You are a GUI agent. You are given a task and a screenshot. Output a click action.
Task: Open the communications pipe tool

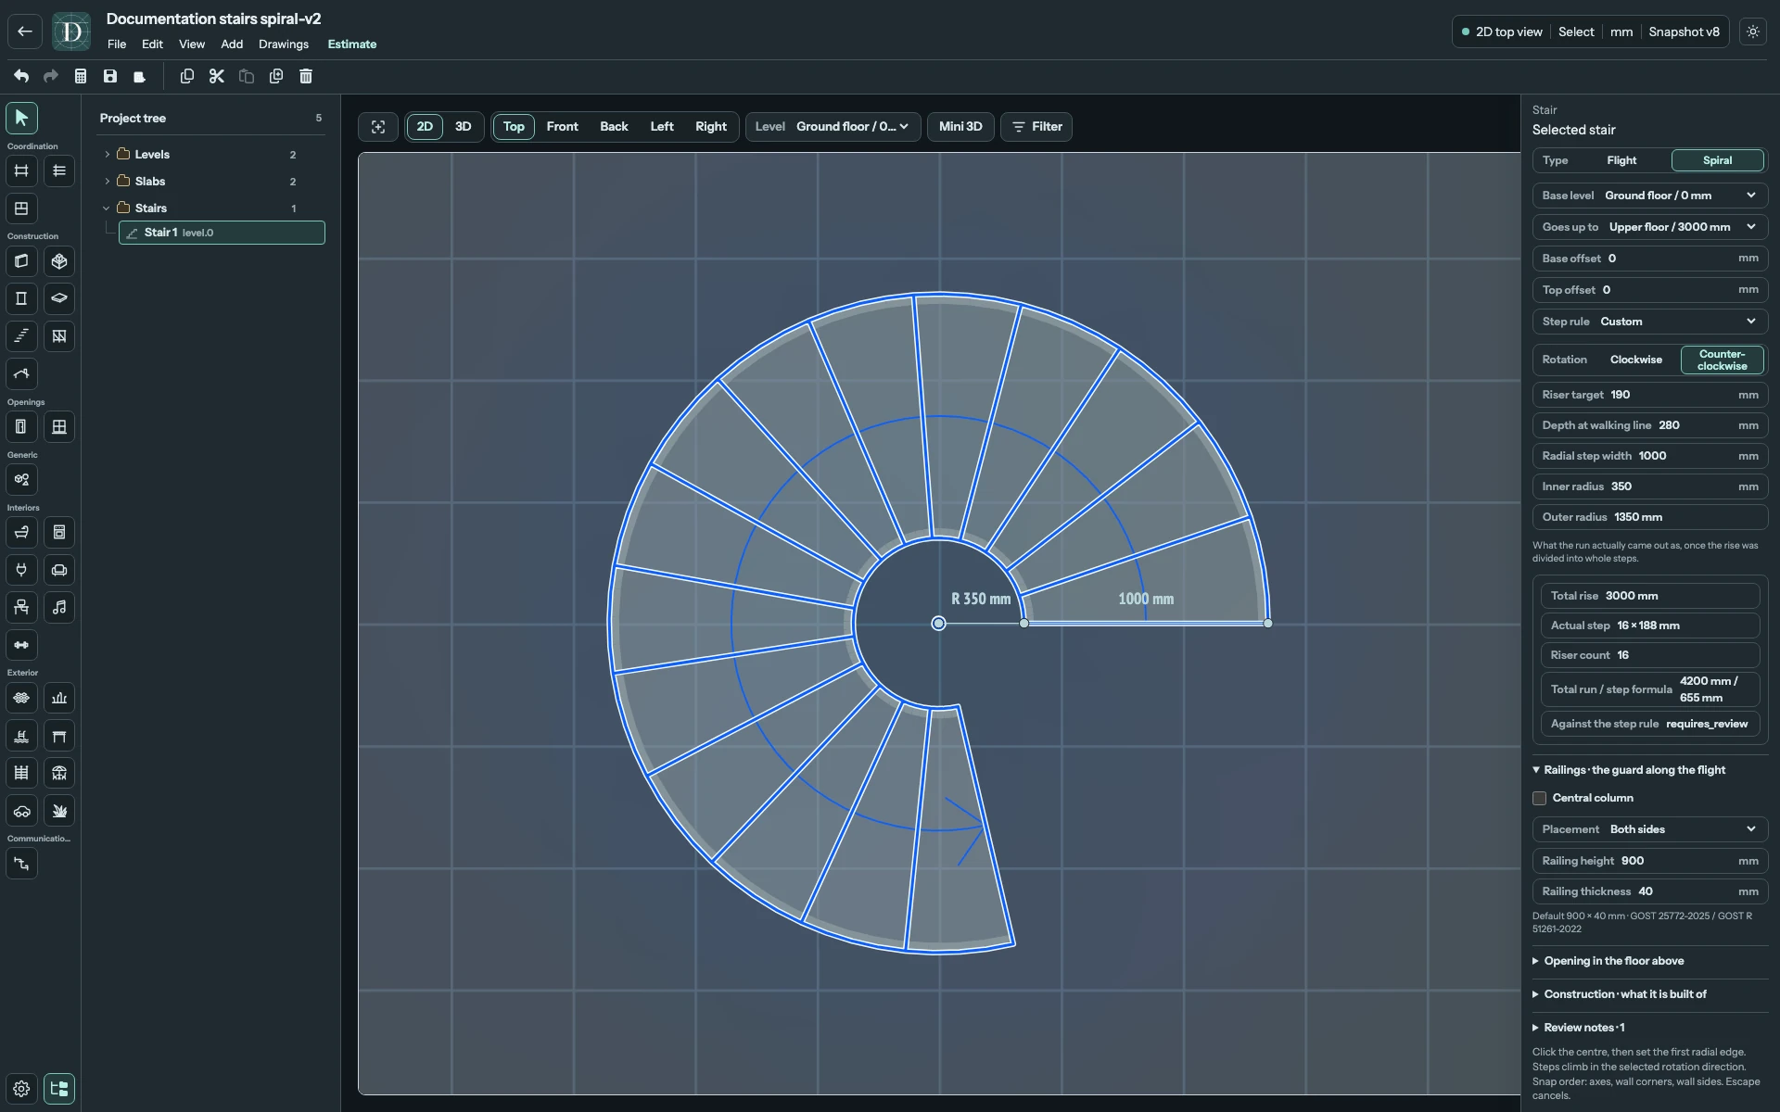tap(21, 864)
